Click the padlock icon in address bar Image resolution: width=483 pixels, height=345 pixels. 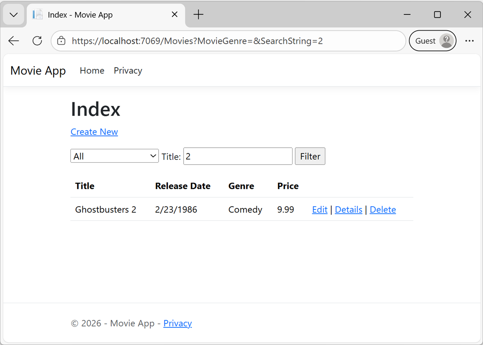point(61,41)
